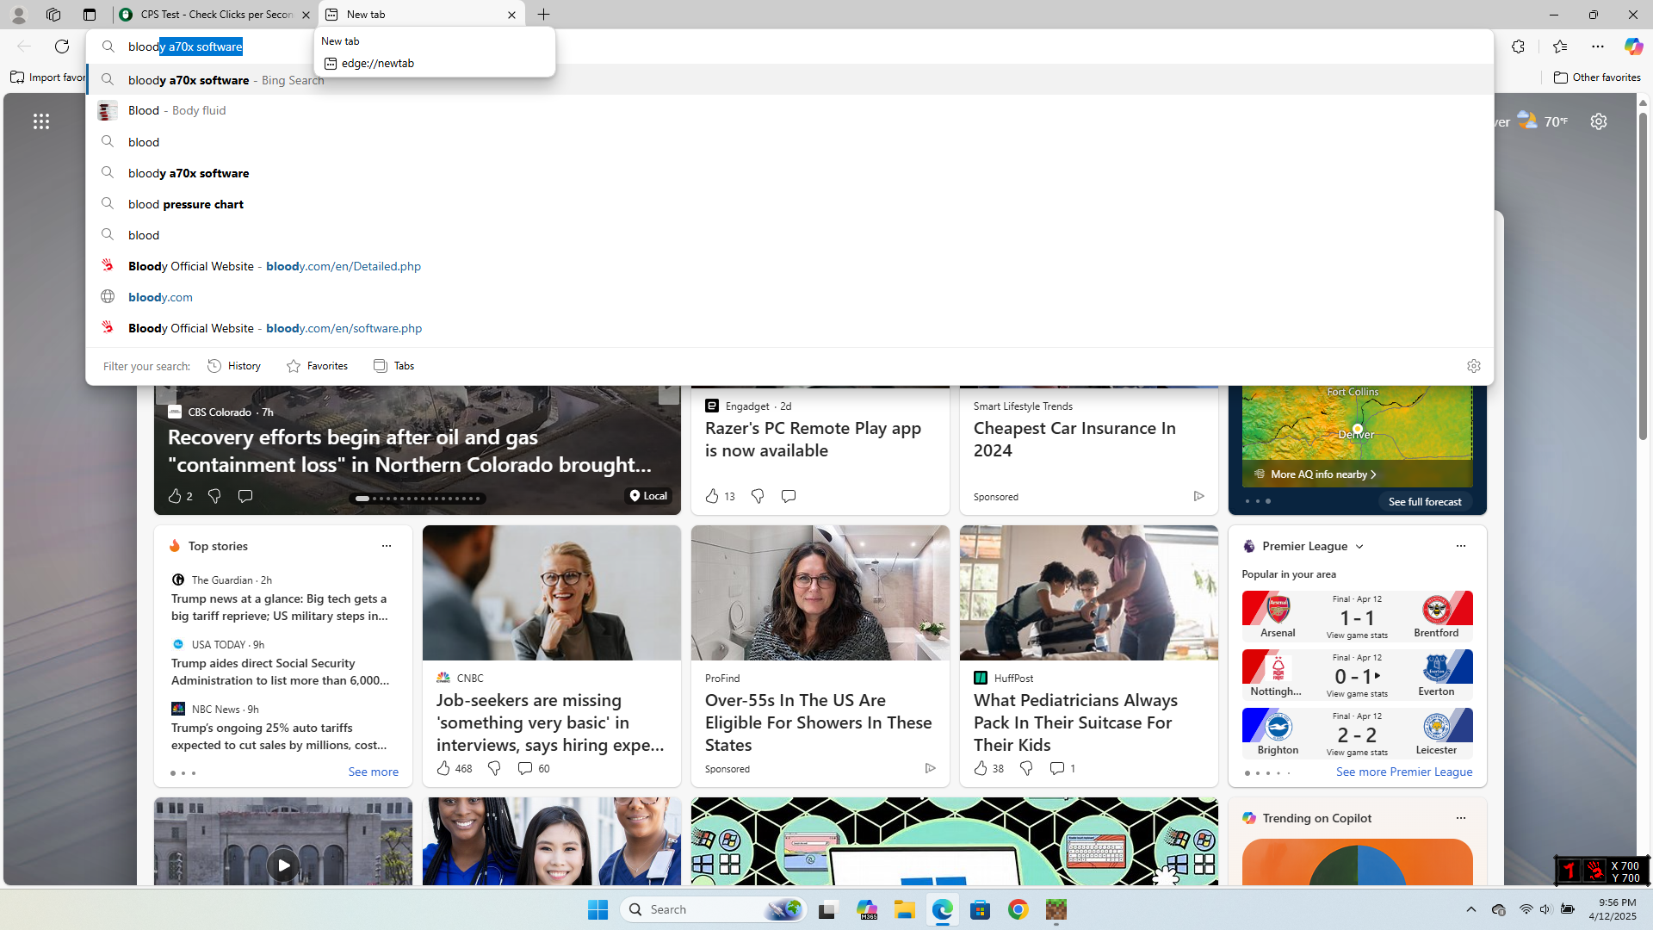Open the NBC News auto tariffs headline
This screenshot has width=1653, height=930.
[x=279, y=736]
